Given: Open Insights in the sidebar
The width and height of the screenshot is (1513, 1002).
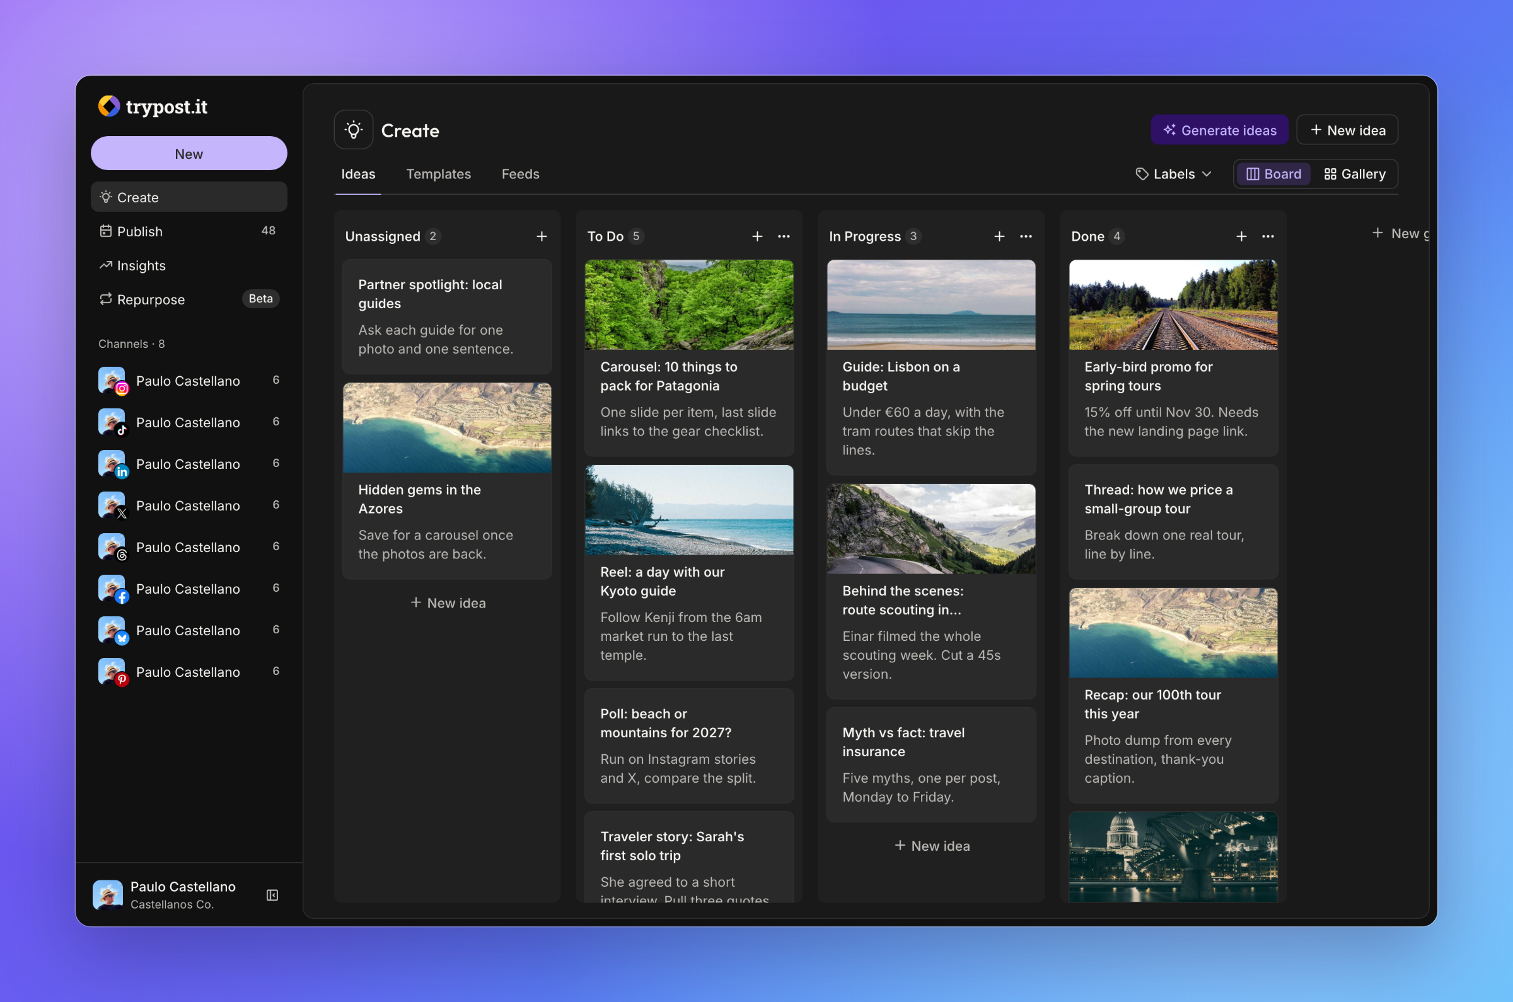Looking at the screenshot, I should click(x=189, y=265).
